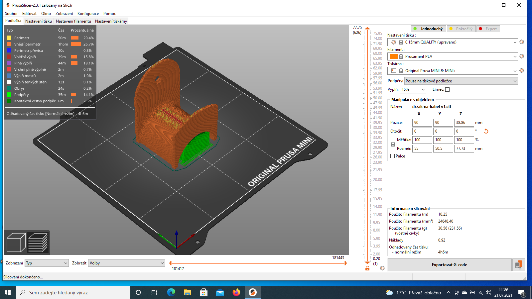
Task: Open the Okno menu
Action: (46, 14)
